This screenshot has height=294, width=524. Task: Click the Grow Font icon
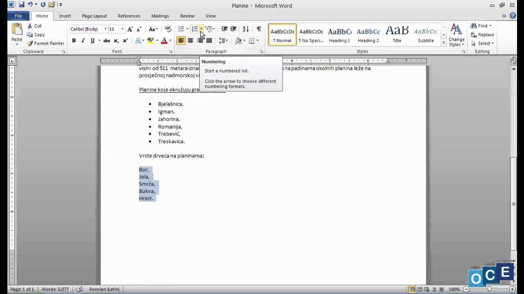[130, 29]
